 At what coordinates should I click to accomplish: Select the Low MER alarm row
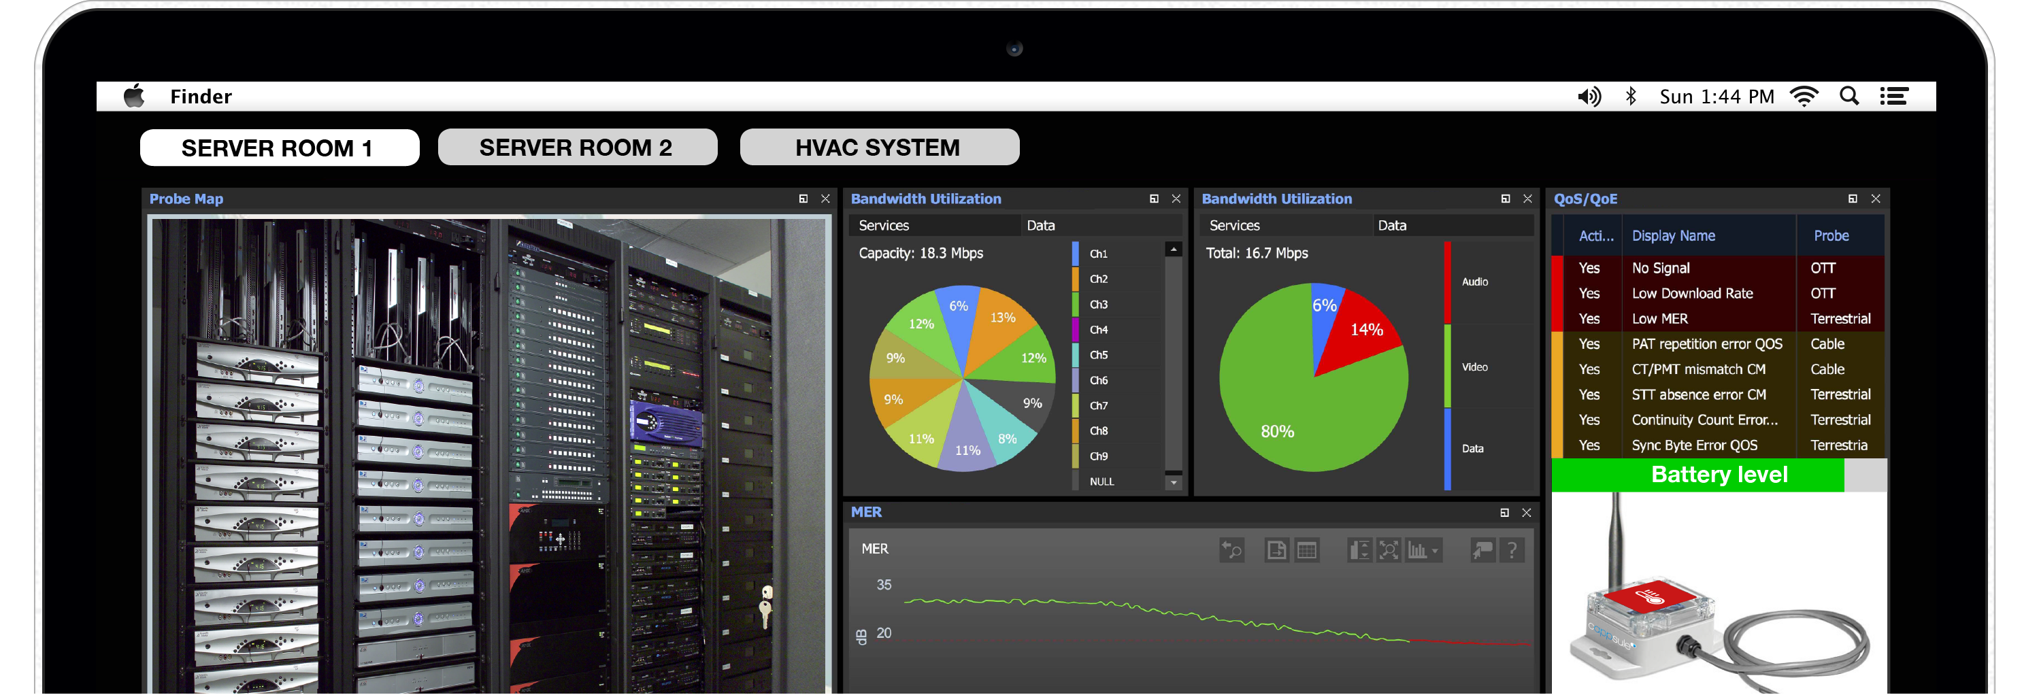pyautogui.click(x=1719, y=318)
